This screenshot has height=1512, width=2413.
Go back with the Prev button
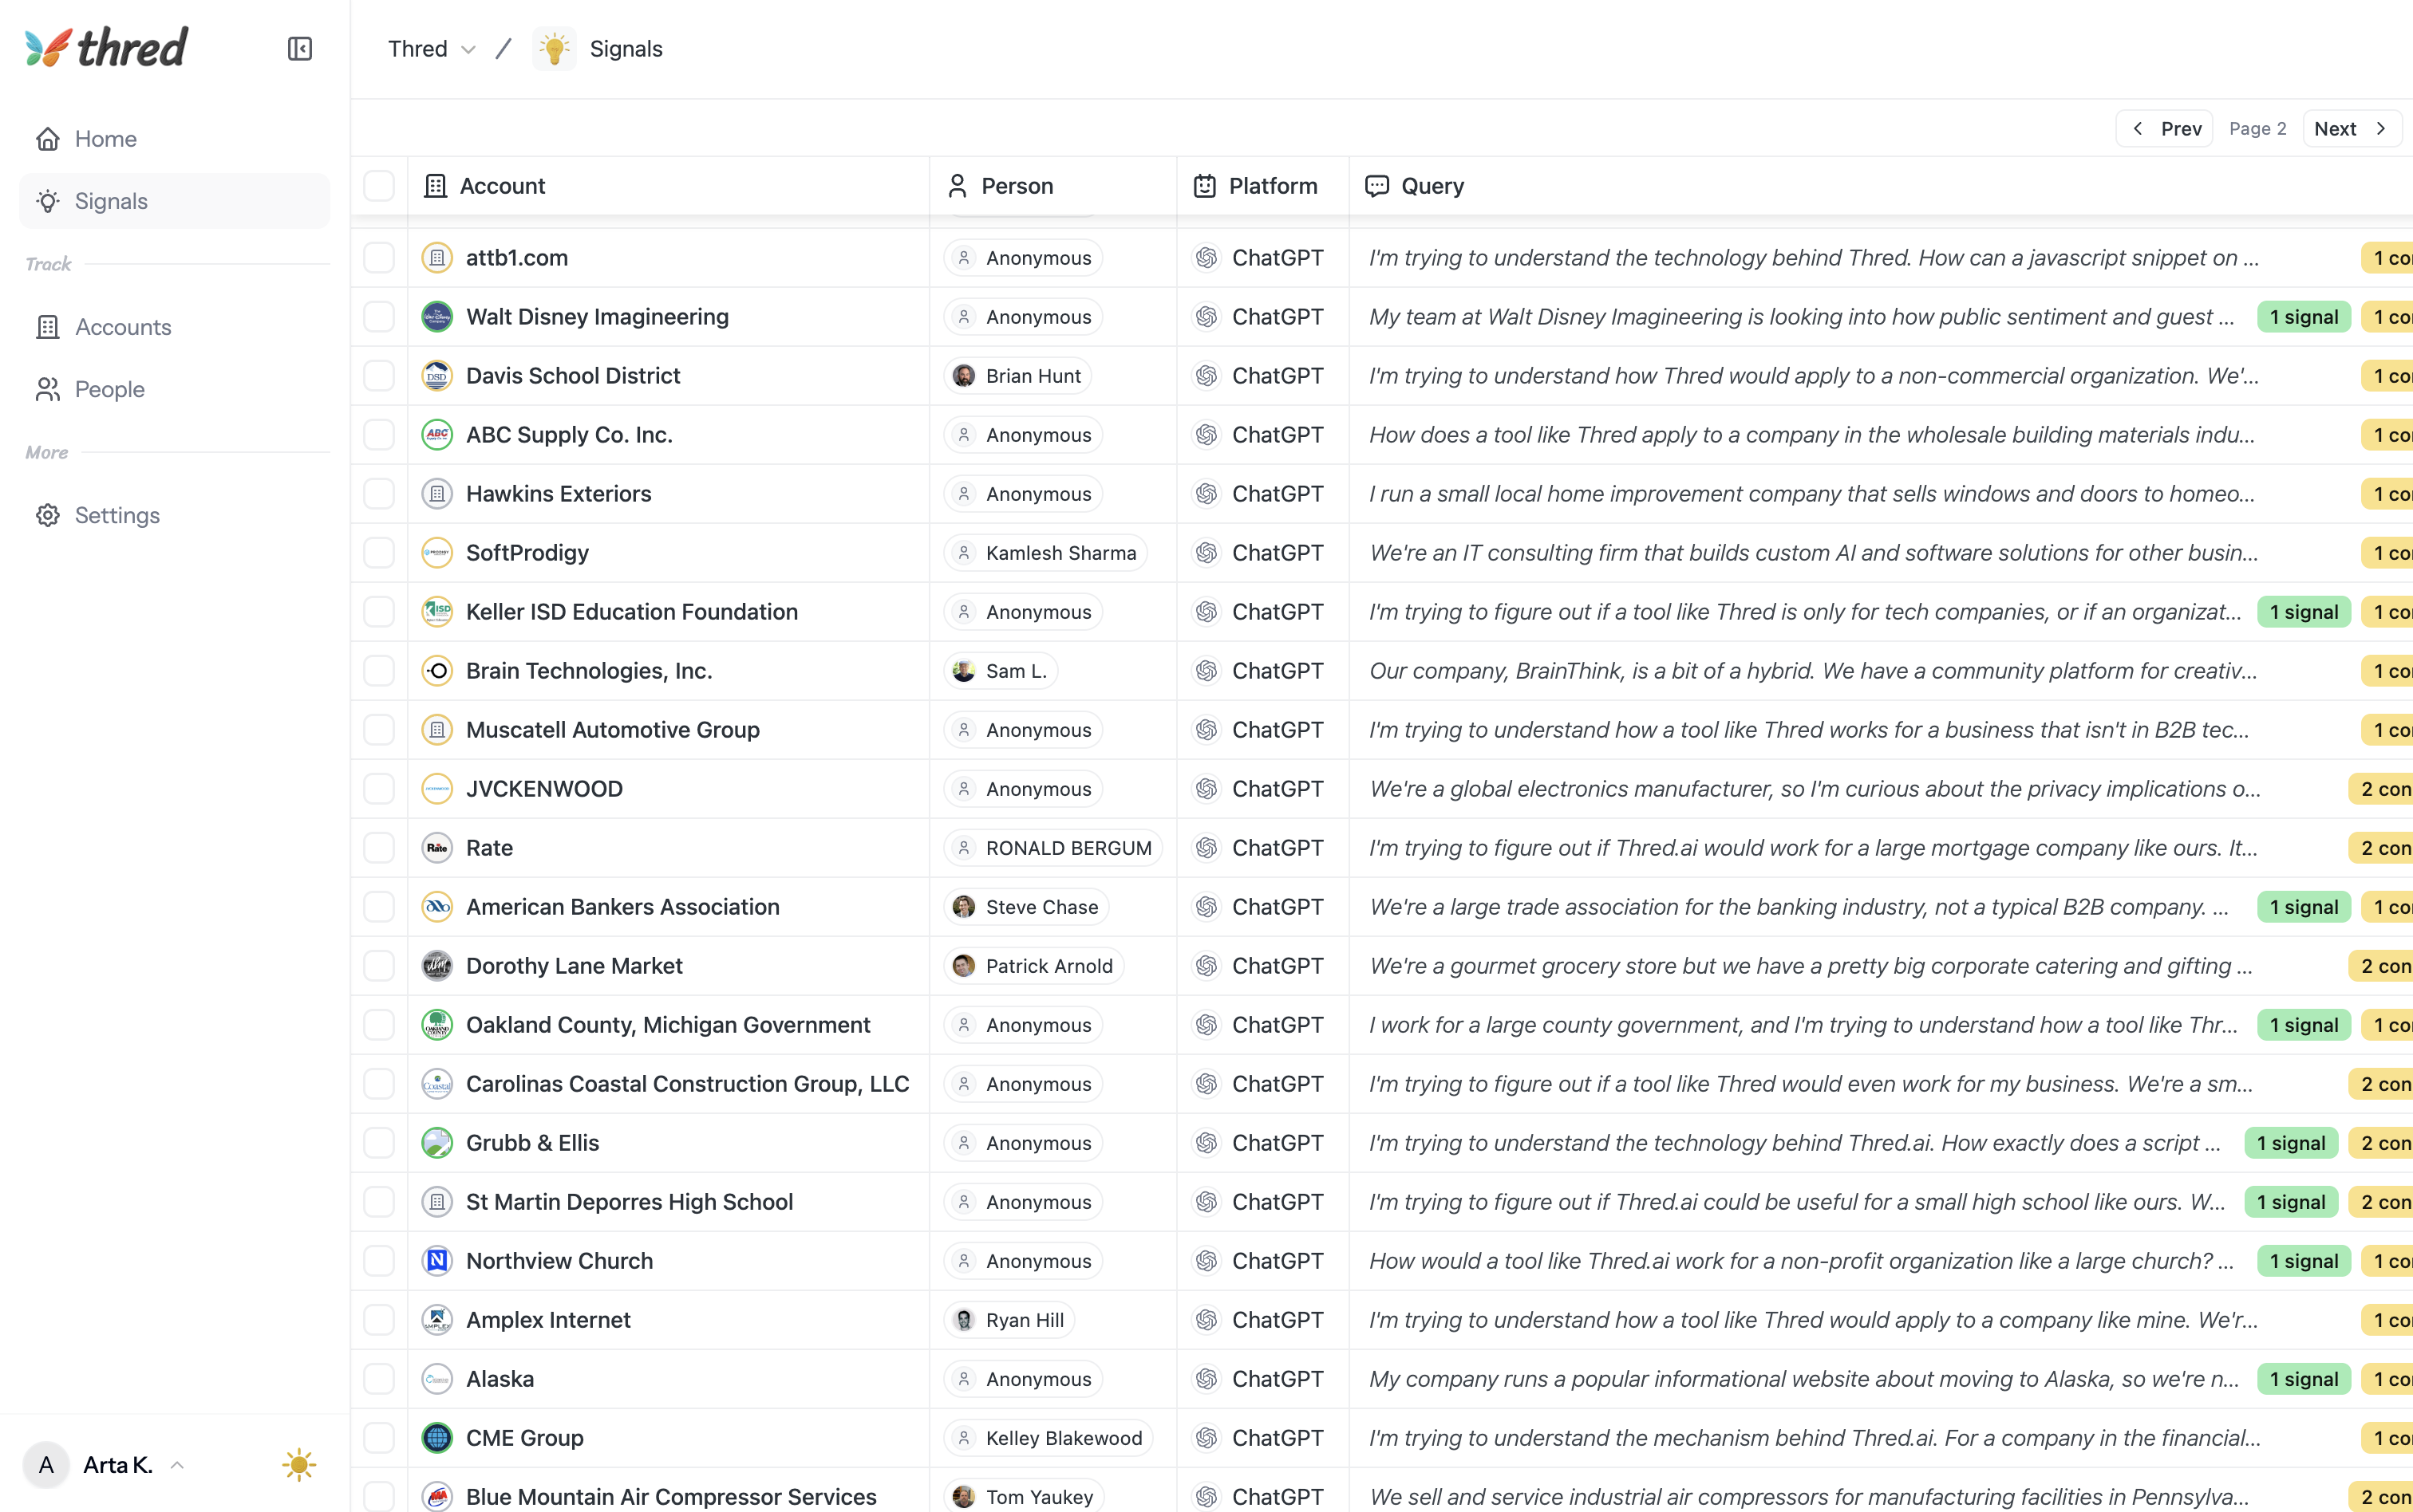point(2165,129)
